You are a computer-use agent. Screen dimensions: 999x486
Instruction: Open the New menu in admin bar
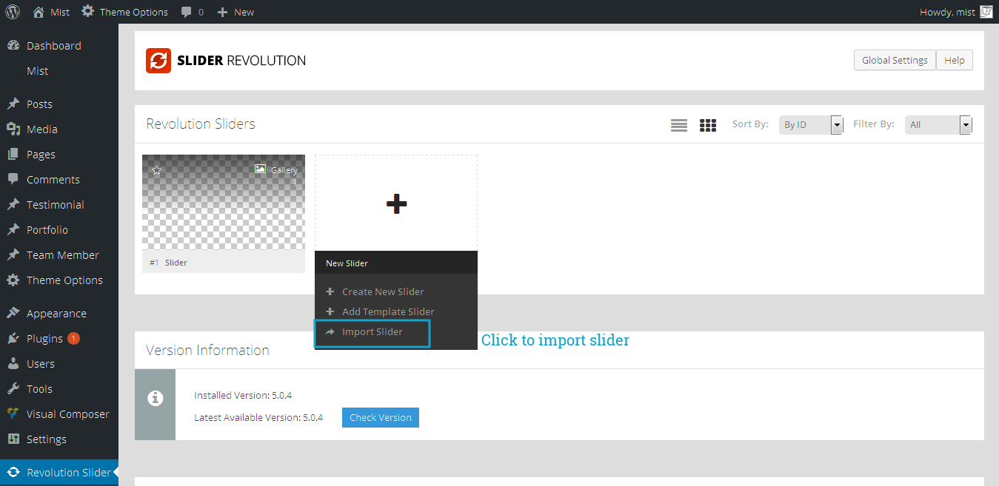[235, 12]
